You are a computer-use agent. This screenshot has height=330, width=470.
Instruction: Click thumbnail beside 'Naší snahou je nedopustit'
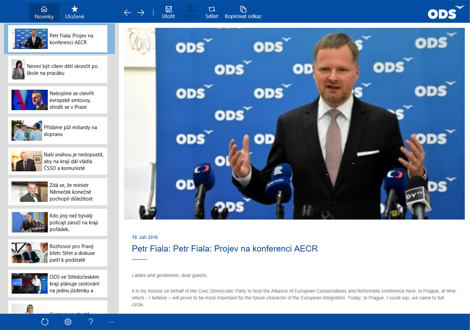click(27, 161)
